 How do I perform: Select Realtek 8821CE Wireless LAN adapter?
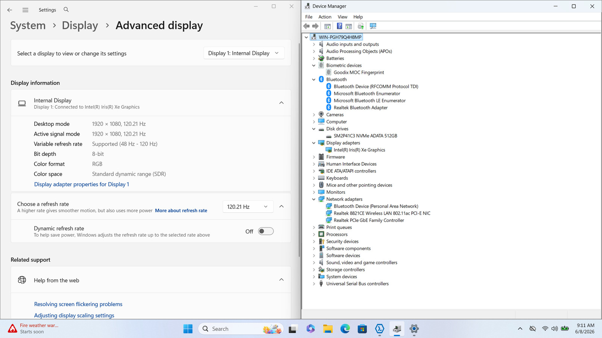point(382,213)
